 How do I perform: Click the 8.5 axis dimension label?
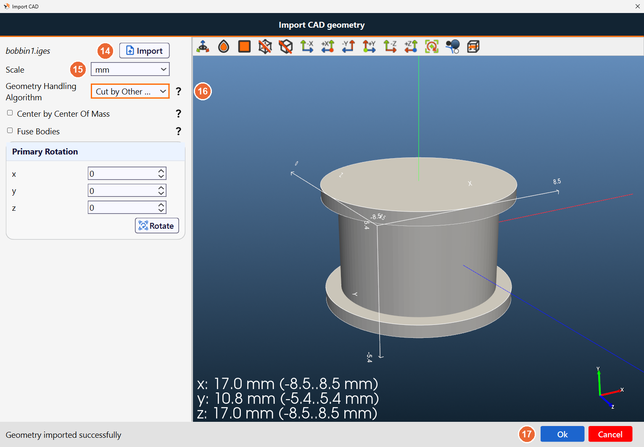(x=557, y=182)
